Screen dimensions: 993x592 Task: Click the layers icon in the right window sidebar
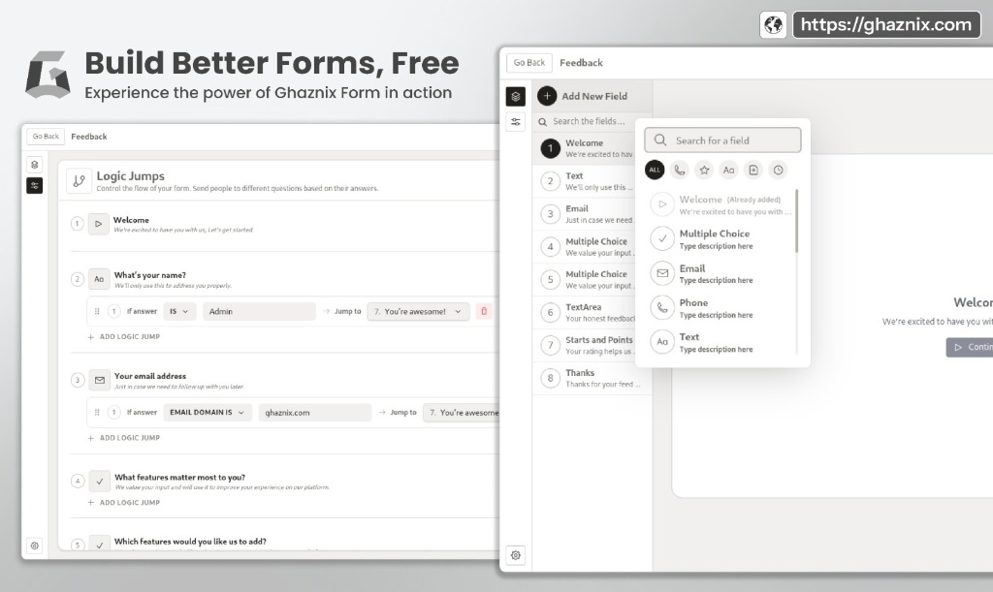click(516, 96)
